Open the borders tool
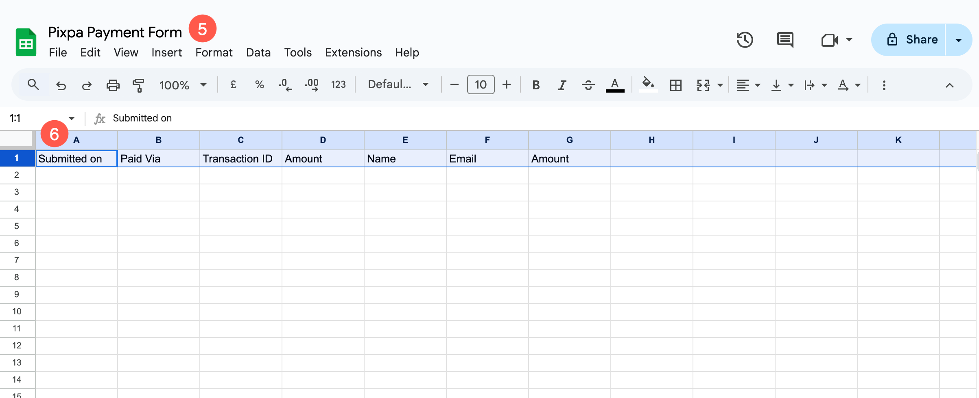The width and height of the screenshot is (979, 398). pyautogui.click(x=675, y=85)
